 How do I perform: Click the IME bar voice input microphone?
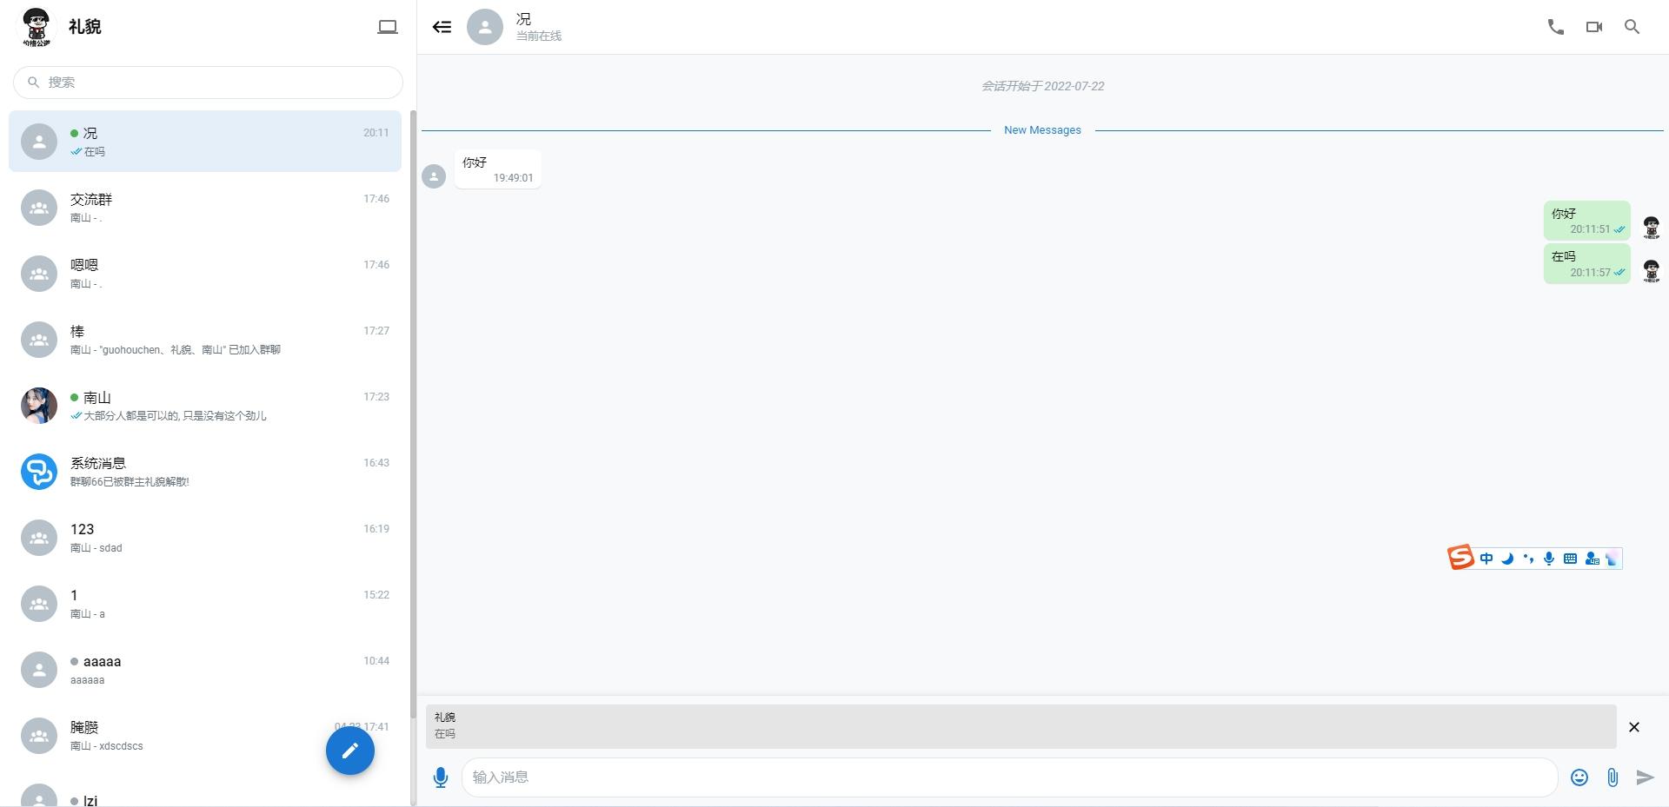click(x=1549, y=559)
